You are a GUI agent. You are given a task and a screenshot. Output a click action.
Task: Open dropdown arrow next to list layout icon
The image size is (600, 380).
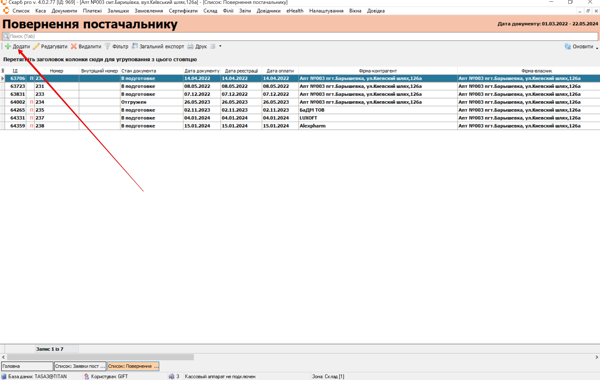point(220,46)
